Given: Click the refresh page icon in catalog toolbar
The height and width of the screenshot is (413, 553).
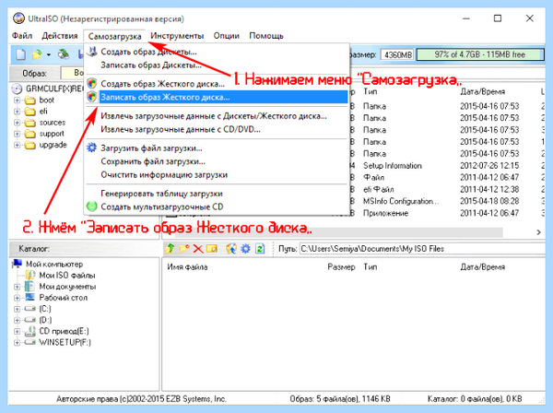Looking at the screenshot, I should pyautogui.click(x=260, y=249).
